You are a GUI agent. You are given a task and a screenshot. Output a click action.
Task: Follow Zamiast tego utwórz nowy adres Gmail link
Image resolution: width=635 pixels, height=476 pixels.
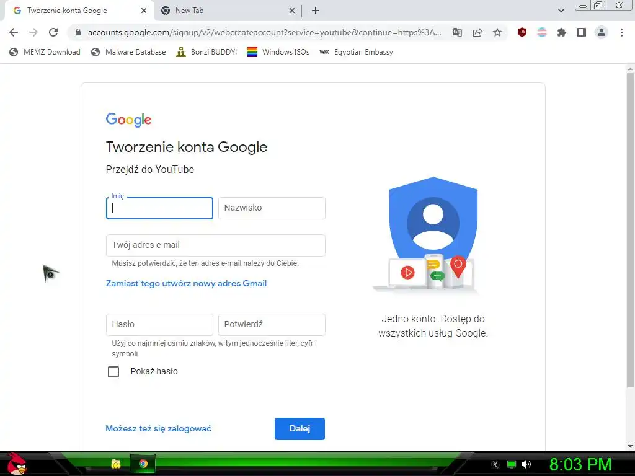186,283
